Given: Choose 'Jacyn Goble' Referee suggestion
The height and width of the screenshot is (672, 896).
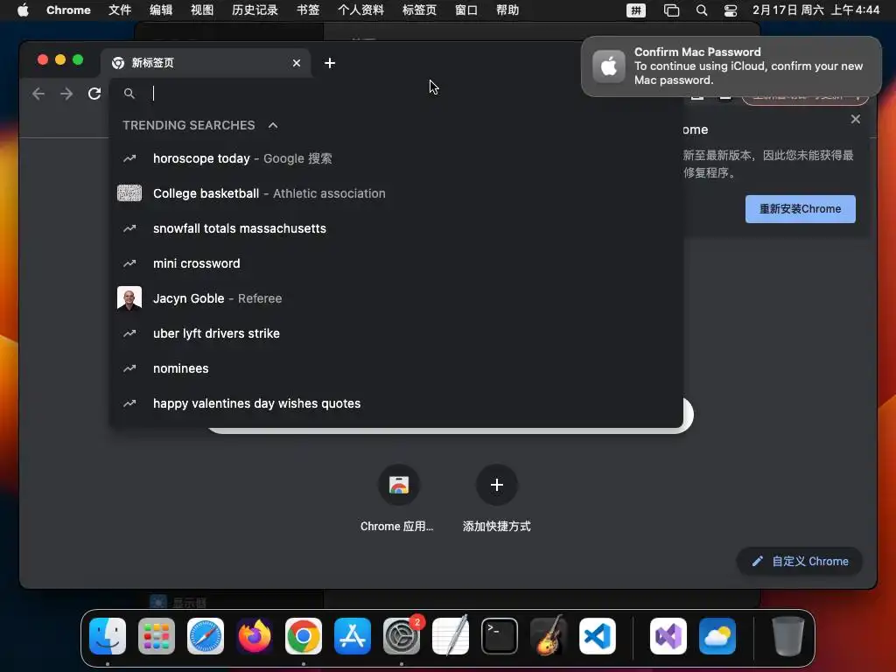Looking at the screenshot, I should (396, 298).
